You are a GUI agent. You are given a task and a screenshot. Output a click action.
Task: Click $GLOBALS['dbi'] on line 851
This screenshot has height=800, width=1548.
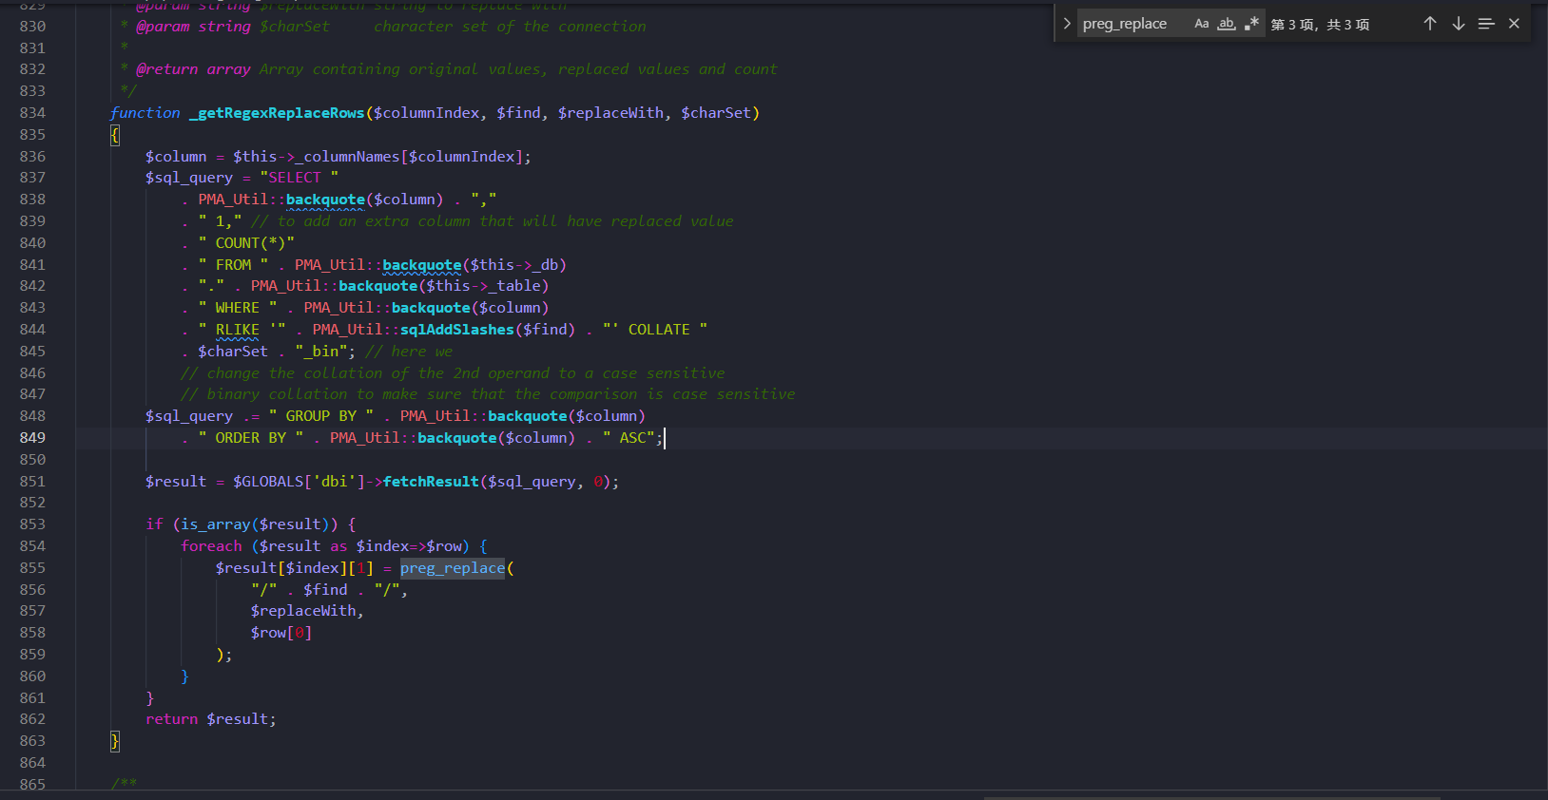coord(300,482)
